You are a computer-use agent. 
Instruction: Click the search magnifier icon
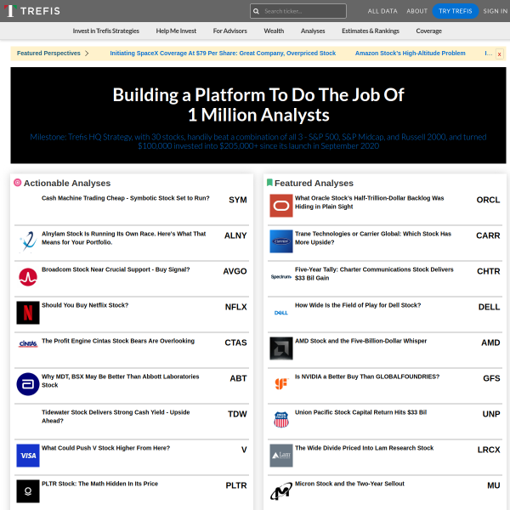[256, 11]
